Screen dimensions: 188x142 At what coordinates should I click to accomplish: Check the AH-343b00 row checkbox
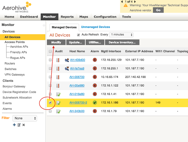tap(50, 111)
